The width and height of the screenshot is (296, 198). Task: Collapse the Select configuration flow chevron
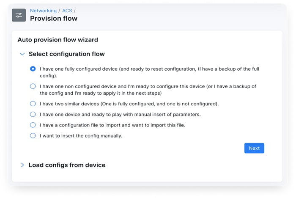(23, 54)
